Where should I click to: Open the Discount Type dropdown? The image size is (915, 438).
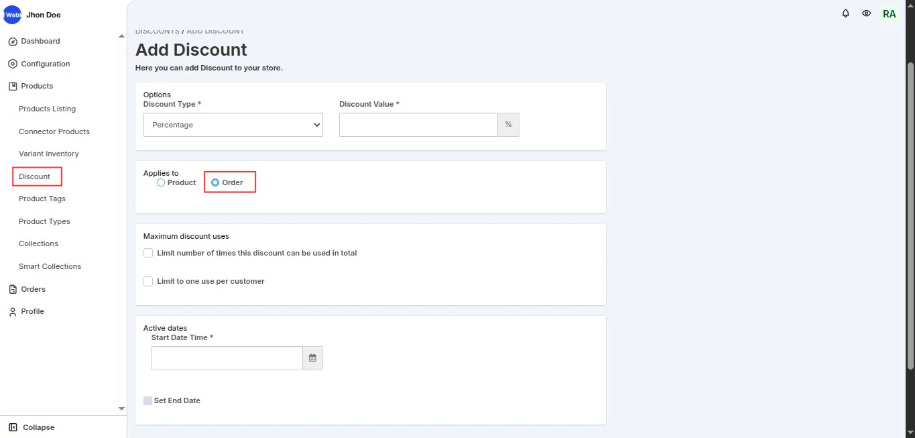(233, 125)
